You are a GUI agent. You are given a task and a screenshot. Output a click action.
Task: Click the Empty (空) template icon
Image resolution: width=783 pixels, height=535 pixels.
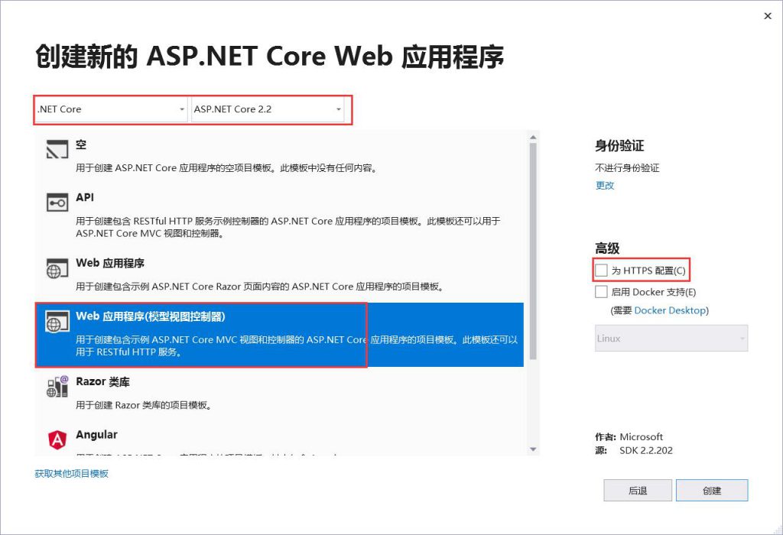coord(57,149)
